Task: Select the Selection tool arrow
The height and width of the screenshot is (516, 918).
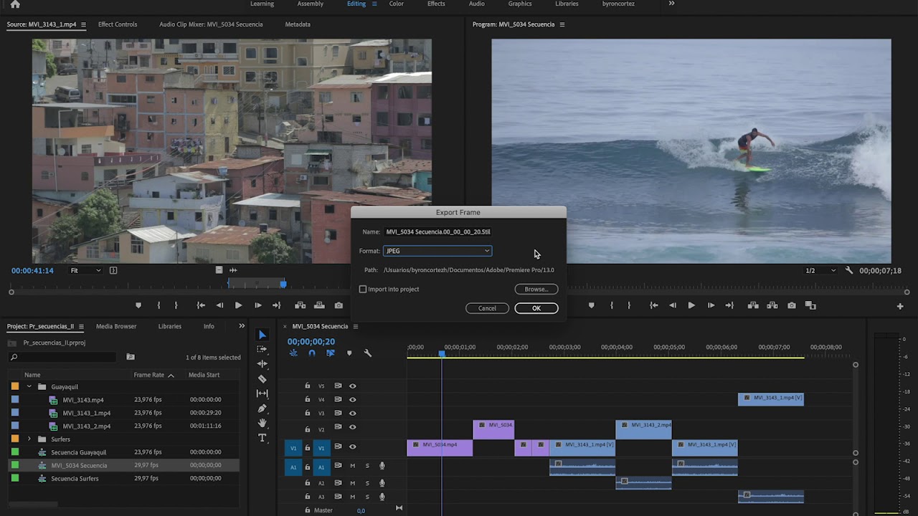Action: [262, 335]
